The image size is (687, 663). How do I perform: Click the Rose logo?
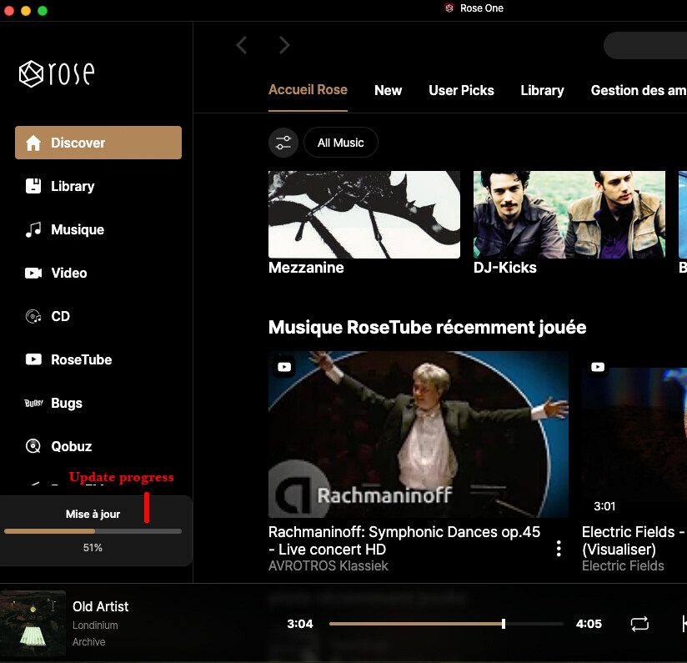pos(57,73)
